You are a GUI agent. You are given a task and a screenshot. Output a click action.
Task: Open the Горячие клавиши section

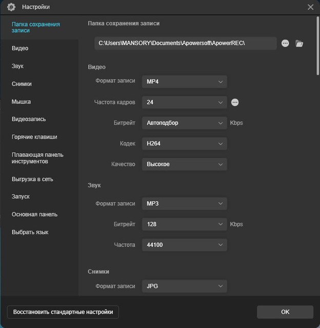[34, 137]
